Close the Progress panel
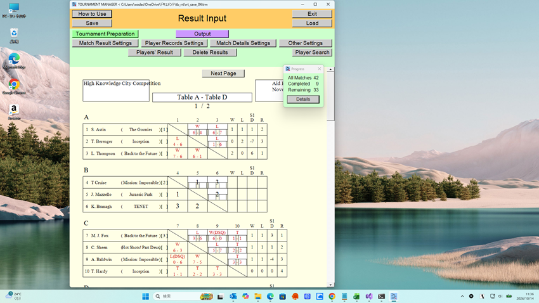Viewport: 539px width, 303px height. point(320,68)
